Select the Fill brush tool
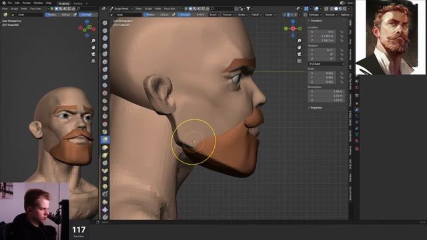This screenshot has height=240, width=427. pos(105,108)
